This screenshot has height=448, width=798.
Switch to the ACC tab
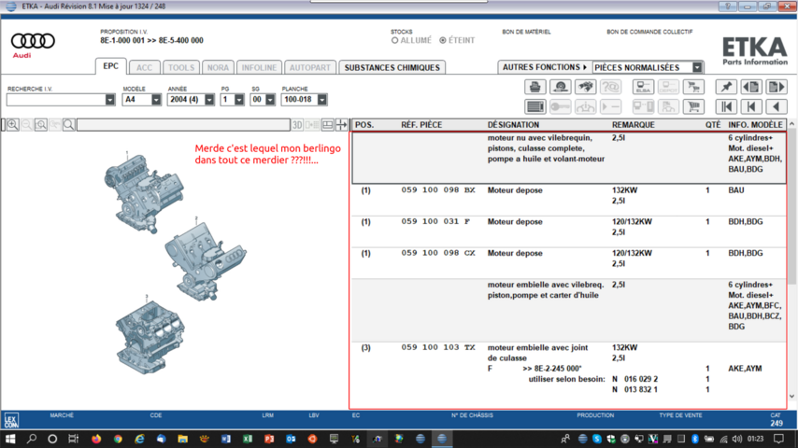(x=144, y=67)
